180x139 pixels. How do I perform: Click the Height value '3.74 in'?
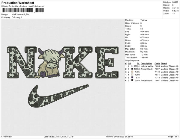[x=175, y=8]
